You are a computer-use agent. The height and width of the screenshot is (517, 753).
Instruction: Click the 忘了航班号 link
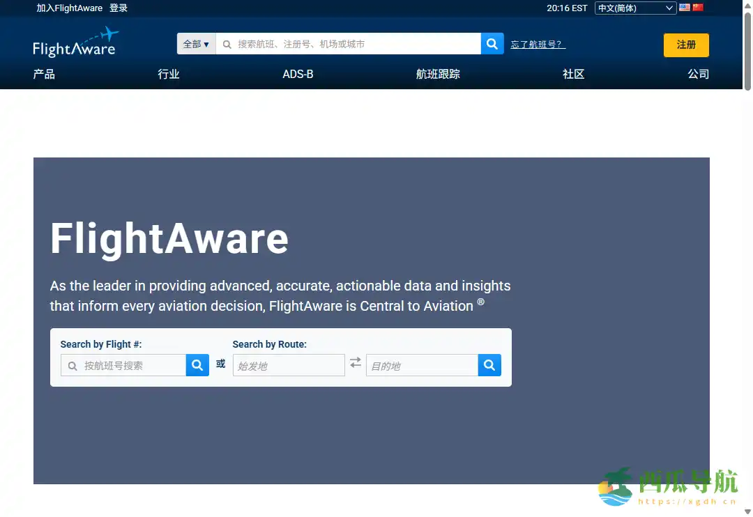(x=537, y=43)
